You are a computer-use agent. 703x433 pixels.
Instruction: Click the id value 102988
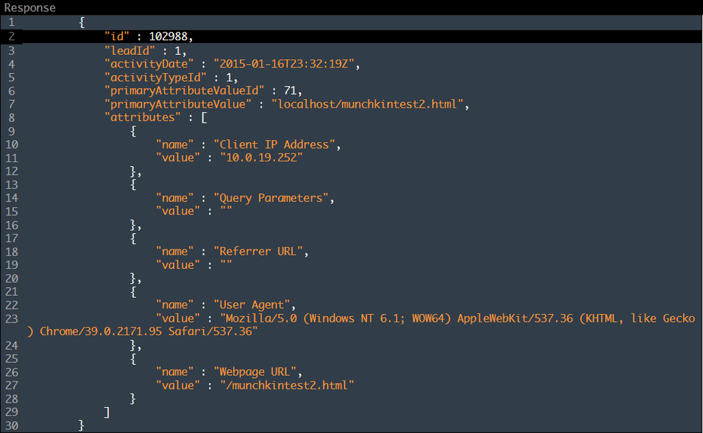(168, 37)
